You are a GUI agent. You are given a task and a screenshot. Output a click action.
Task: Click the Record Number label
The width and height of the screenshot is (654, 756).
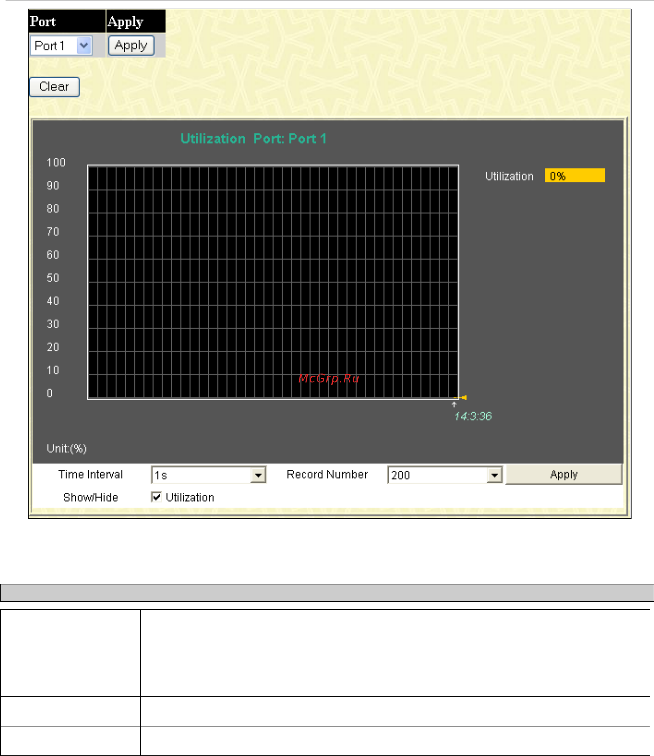327,474
